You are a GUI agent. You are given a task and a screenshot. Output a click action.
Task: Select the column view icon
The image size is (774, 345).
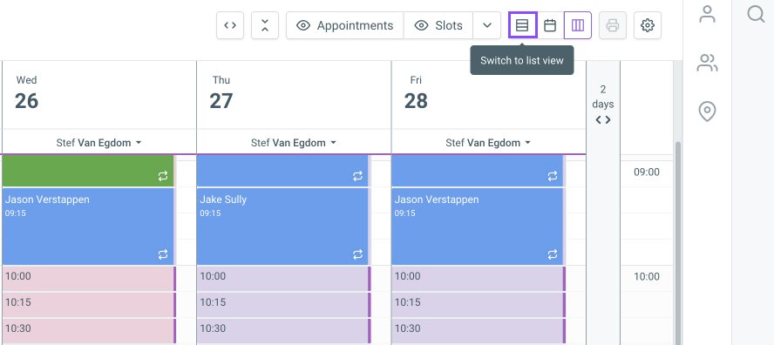(x=578, y=25)
